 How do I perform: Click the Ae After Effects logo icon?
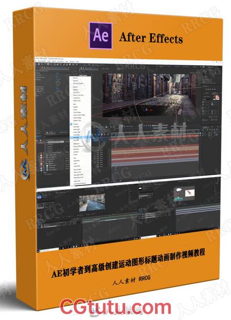pos(101,35)
